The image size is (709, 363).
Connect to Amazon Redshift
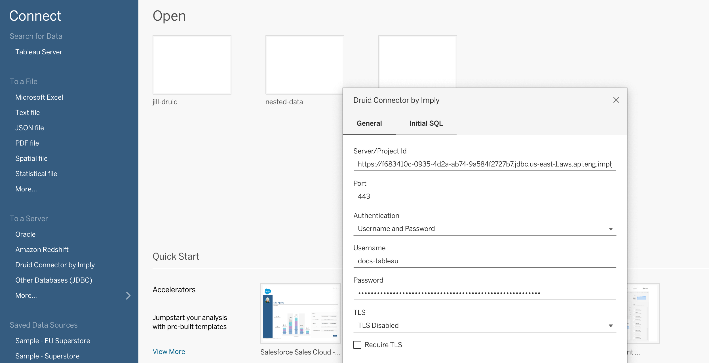42,249
